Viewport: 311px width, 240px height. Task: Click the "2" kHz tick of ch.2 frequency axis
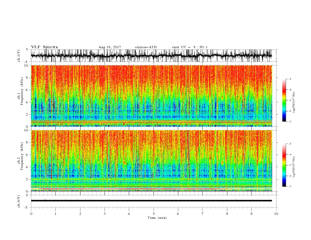pyautogui.click(x=27, y=179)
